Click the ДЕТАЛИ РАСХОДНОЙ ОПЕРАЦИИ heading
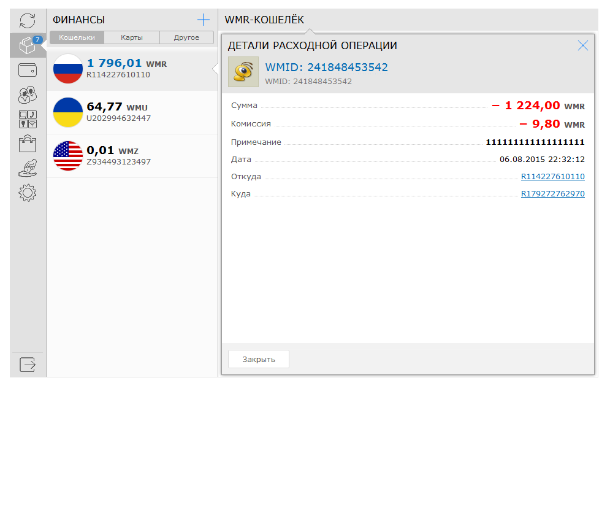 [313, 45]
